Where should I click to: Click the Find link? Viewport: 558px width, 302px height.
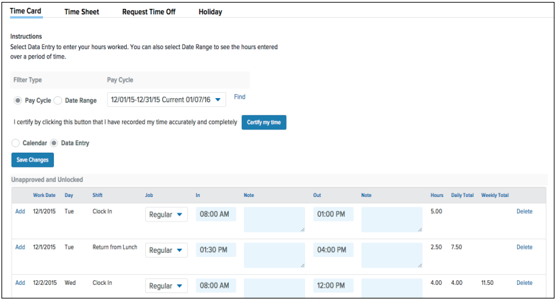(x=240, y=97)
